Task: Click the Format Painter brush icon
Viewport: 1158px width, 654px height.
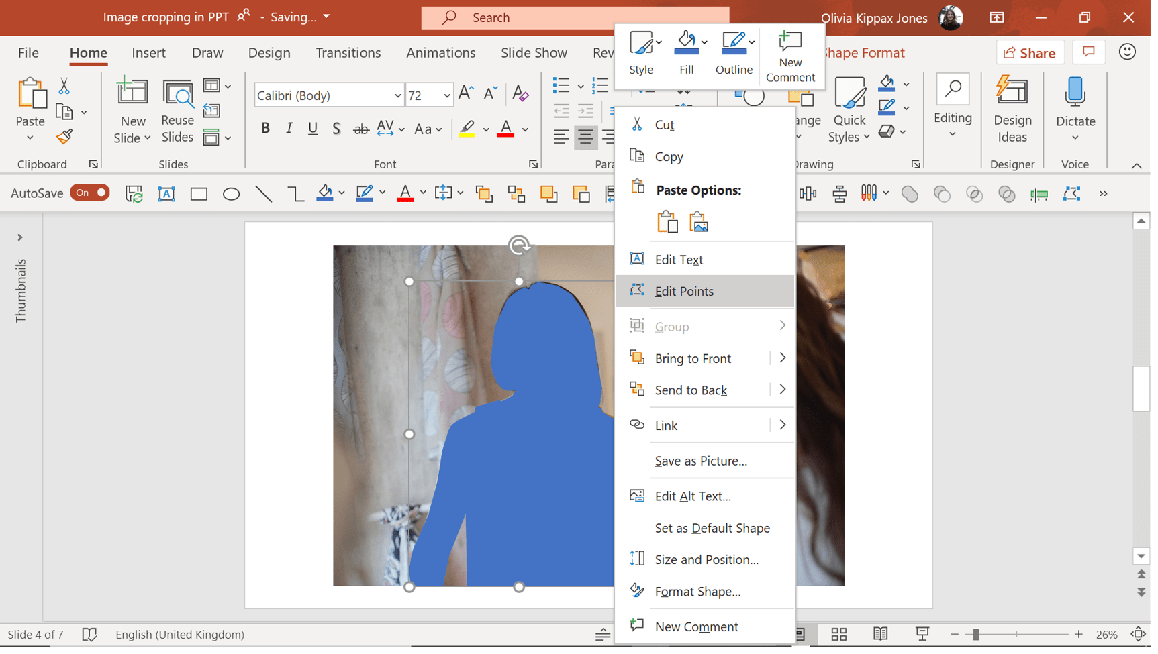Action: click(64, 138)
